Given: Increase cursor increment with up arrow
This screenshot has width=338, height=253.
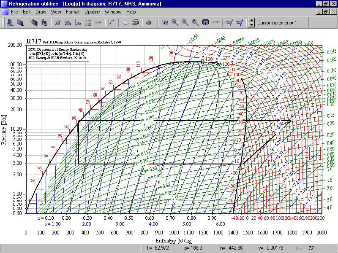Looking at the screenshot, I should (251, 20).
